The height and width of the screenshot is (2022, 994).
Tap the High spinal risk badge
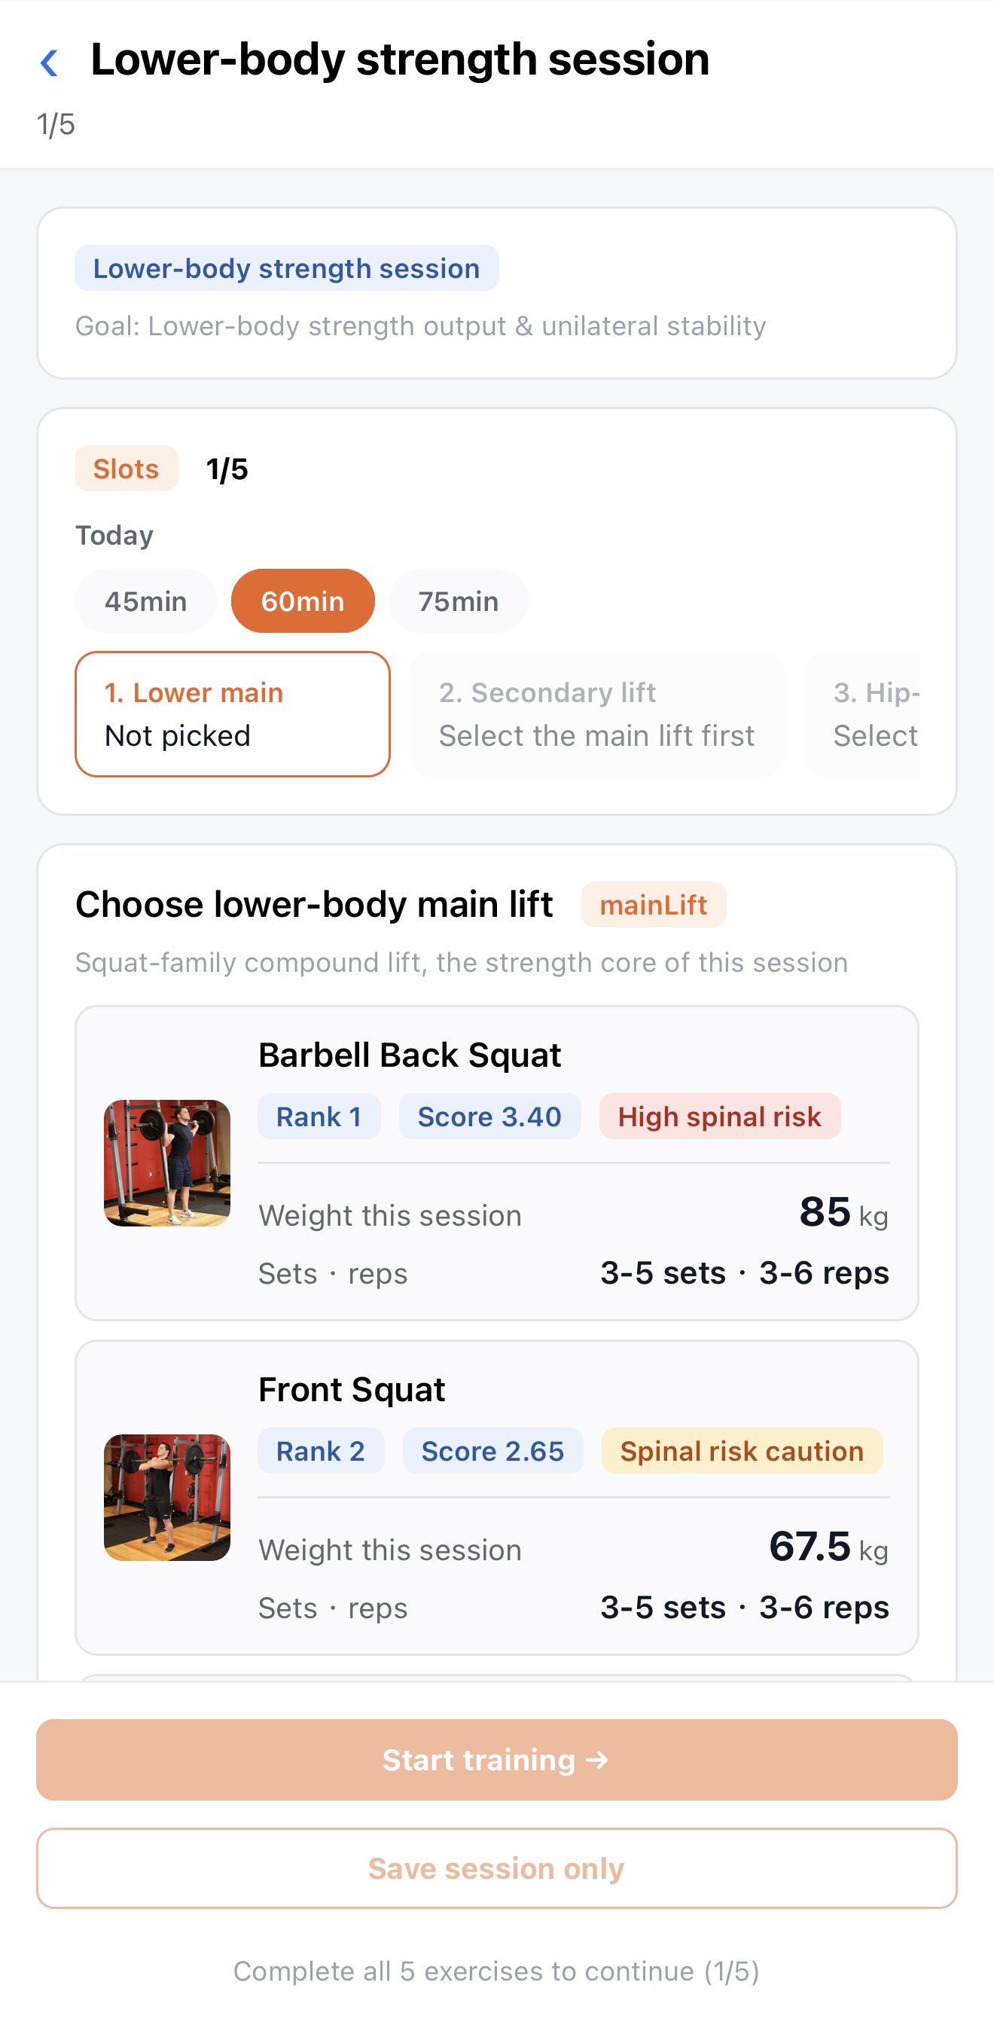(719, 1116)
